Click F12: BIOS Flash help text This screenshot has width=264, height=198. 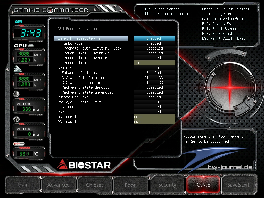click(217, 34)
